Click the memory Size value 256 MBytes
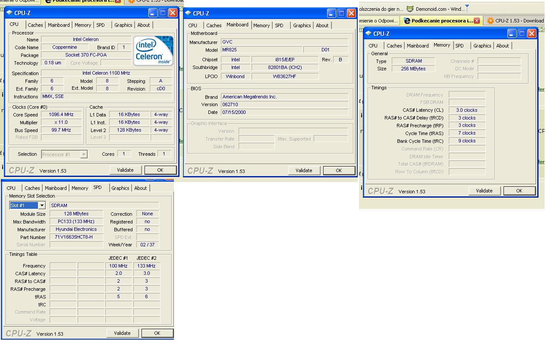Screen dimensions: 548x340 click(413, 69)
